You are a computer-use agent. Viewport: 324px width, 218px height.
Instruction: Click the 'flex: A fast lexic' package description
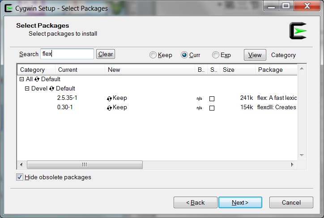point(277,98)
